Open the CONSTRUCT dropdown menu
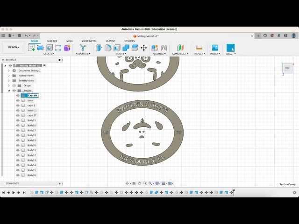This screenshot has height=224, width=299. click(180, 54)
